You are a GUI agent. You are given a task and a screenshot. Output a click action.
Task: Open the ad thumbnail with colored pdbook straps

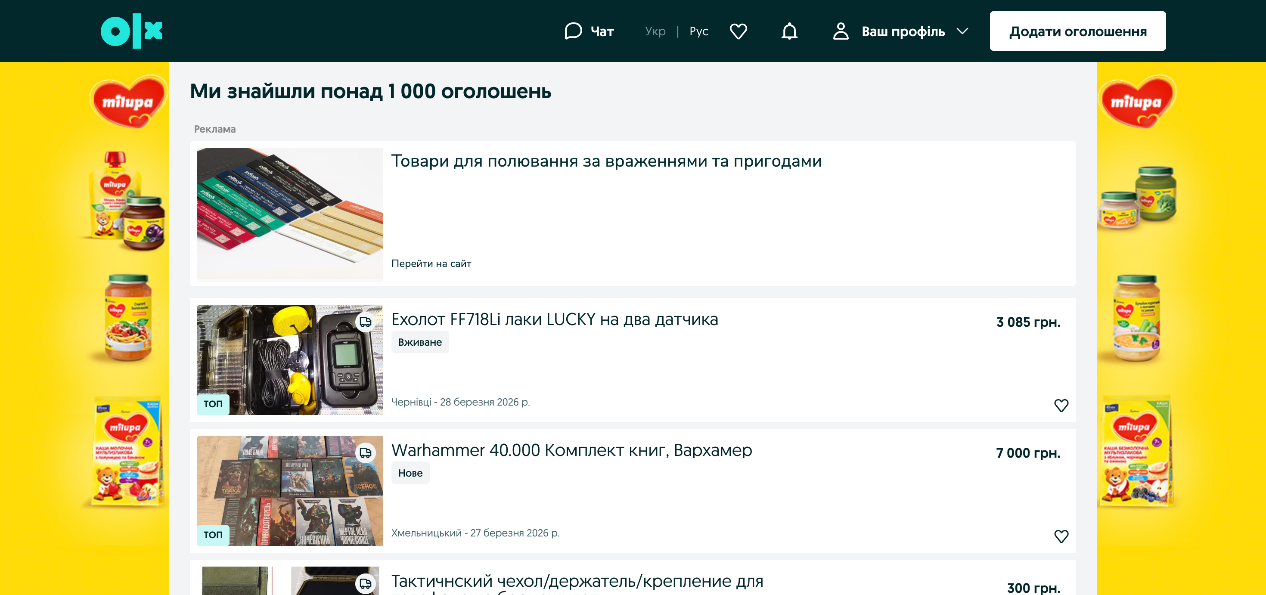point(289,214)
